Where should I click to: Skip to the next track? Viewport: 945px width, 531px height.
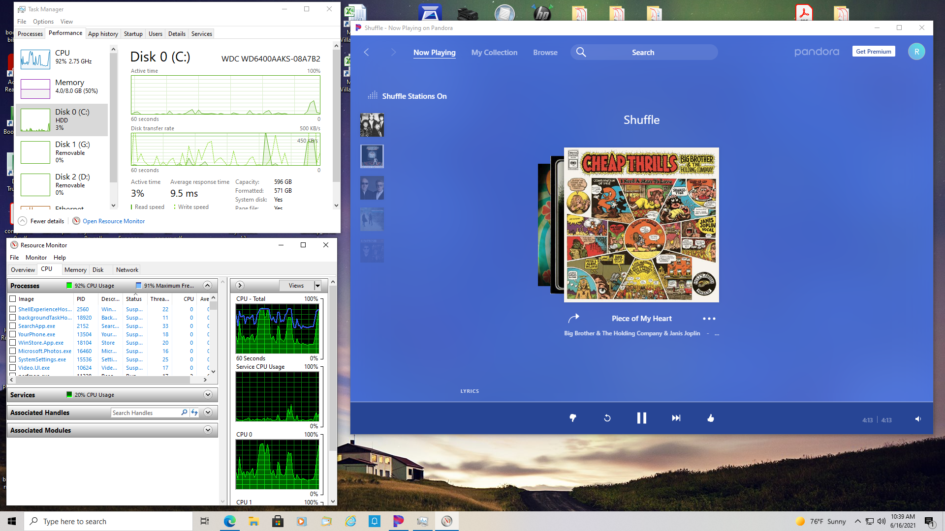(676, 418)
